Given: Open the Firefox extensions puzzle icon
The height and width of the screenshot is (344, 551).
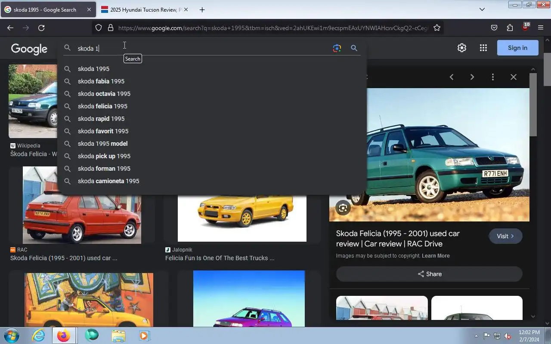Looking at the screenshot, I should tap(510, 28).
